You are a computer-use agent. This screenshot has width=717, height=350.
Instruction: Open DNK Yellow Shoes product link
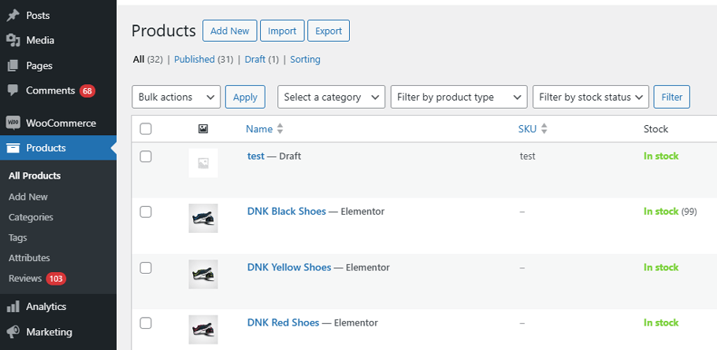(x=289, y=267)
